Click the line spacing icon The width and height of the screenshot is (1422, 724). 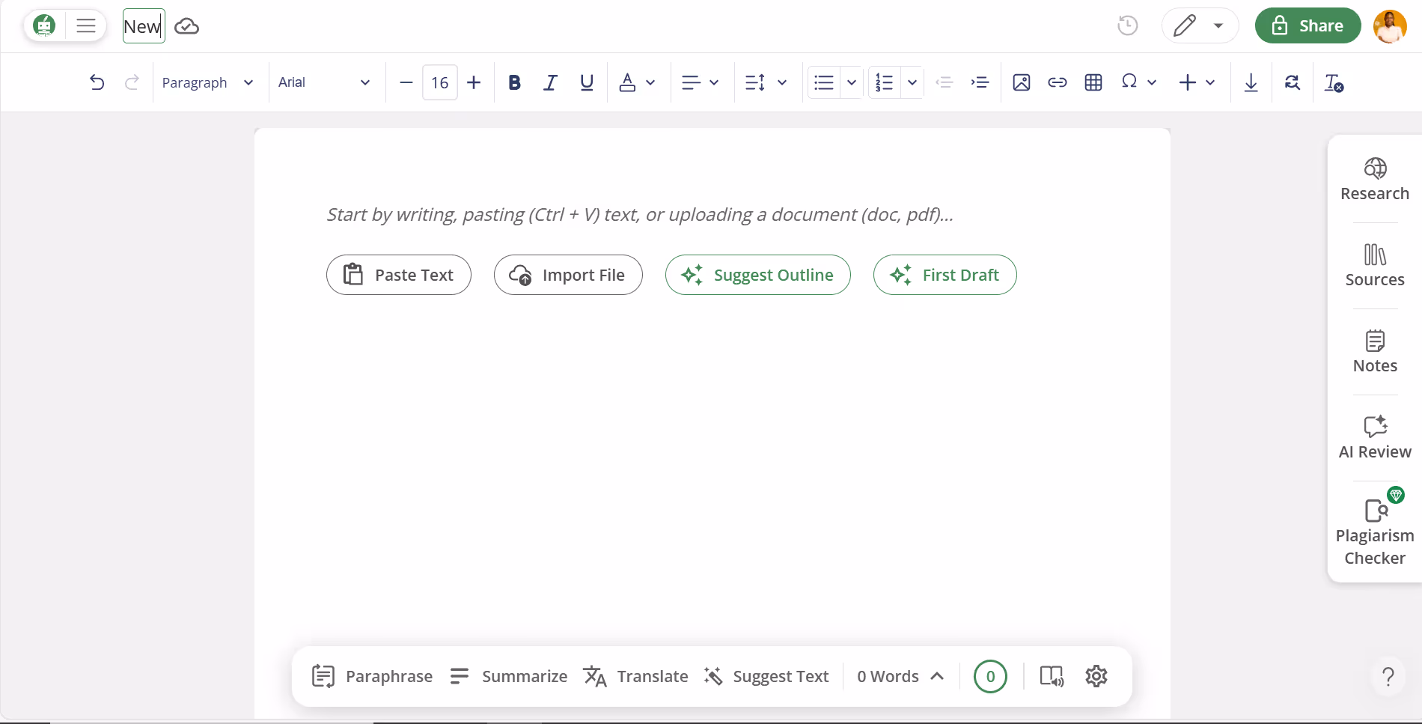754,82
